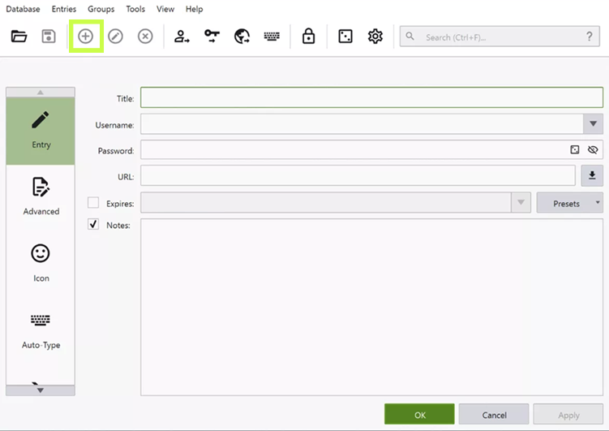
Task: Uncheck the Notes checkbox
Action: coord(93,225)
